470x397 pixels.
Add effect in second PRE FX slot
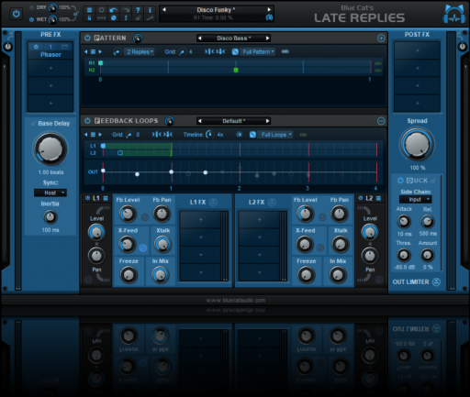(50, 68)
